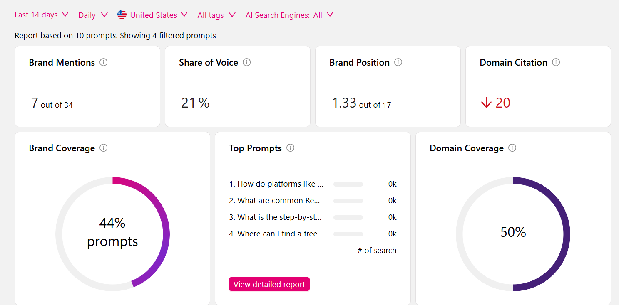Click the Brand Coverage card title
Image resolution: width=619 pixels, height=305 pixels.
[62, 148]
